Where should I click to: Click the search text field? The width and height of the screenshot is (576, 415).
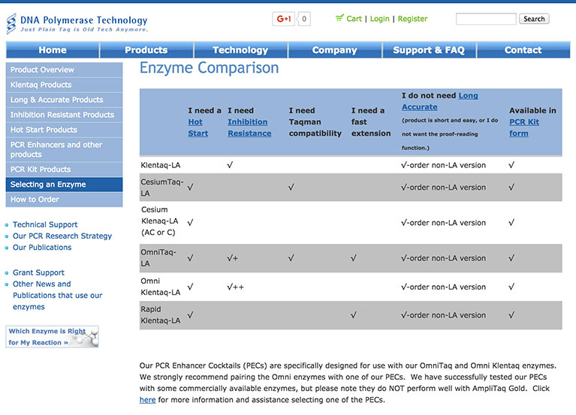486,19
